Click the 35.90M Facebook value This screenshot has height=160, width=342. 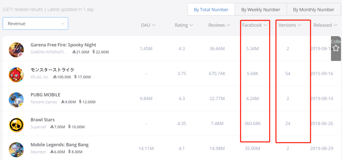pyautogui.click(x=252, y=148)
